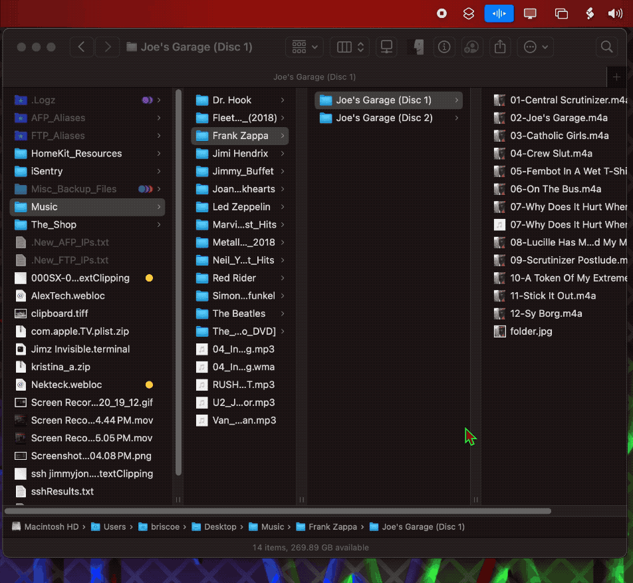
Task: Select 04-Crew Slut.m4a track
Action: [x=561, y=154]
